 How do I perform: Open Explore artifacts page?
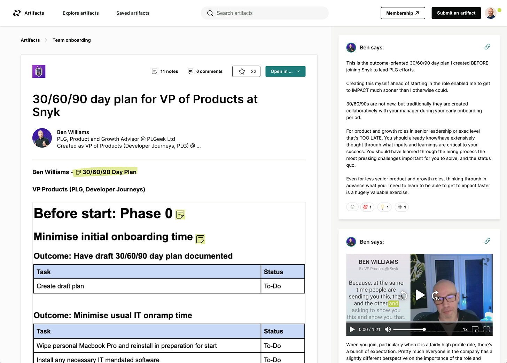[x=81, y=13]
